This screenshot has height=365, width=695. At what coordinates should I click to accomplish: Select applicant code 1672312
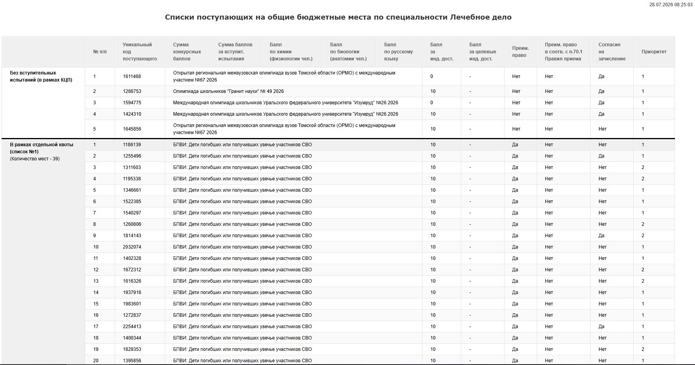[132, 270]
